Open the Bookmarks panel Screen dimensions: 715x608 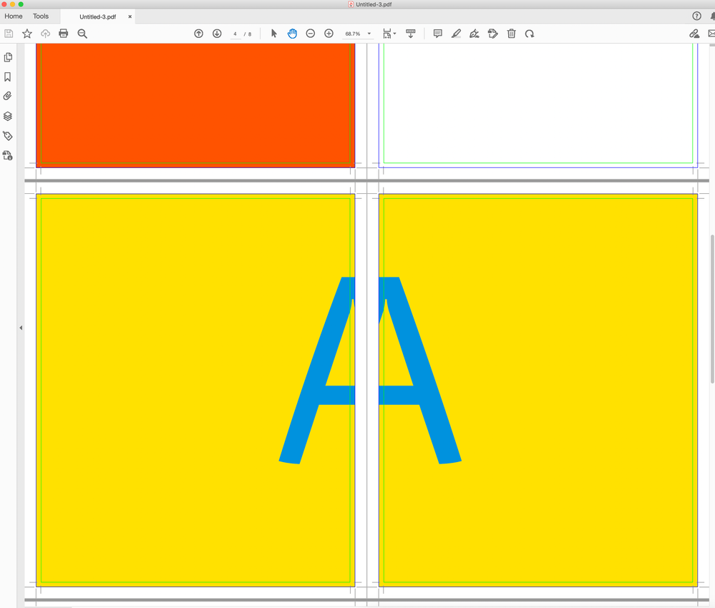(x=8, y=77)
